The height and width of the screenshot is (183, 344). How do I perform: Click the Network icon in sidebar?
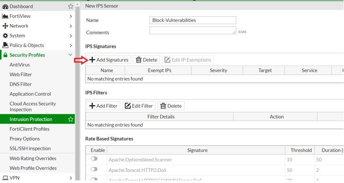pyautogui.click(x=5, y=26)
